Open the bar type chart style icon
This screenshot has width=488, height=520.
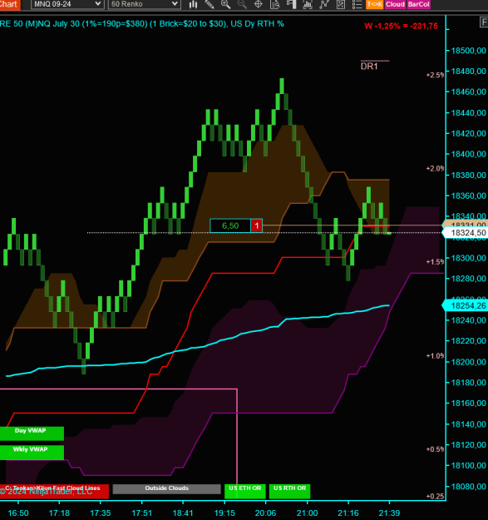tap(193, 4)
